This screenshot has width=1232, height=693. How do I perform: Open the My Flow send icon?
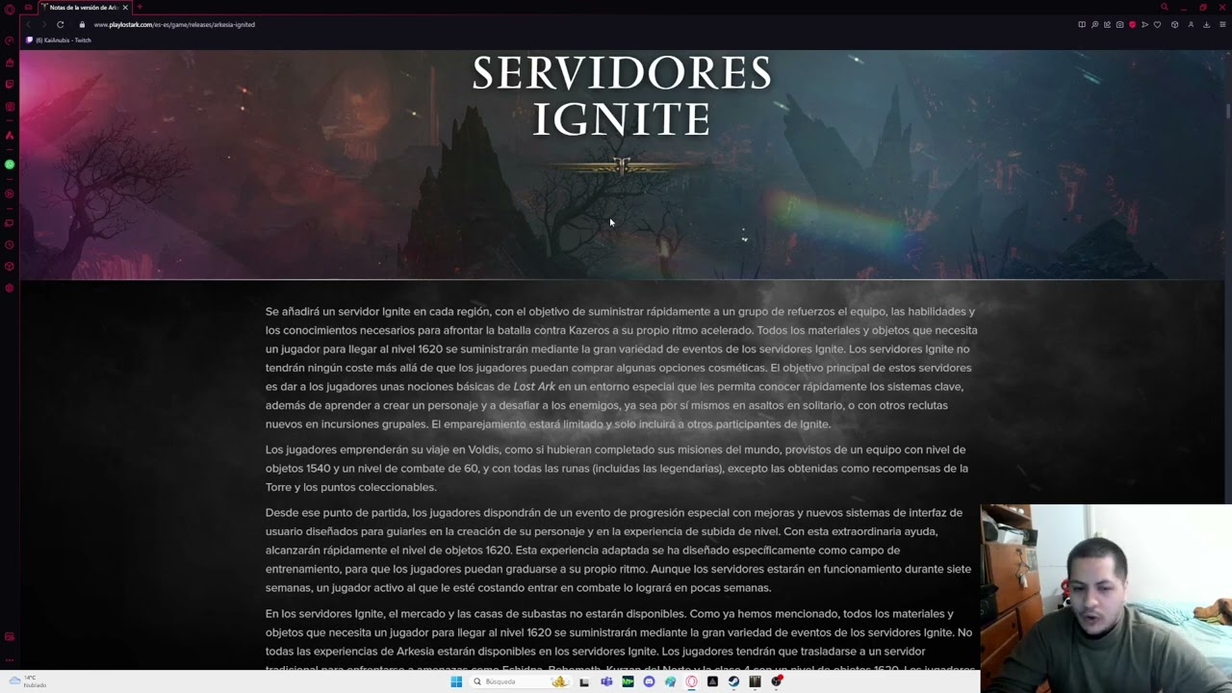[x=1144, y=24]
